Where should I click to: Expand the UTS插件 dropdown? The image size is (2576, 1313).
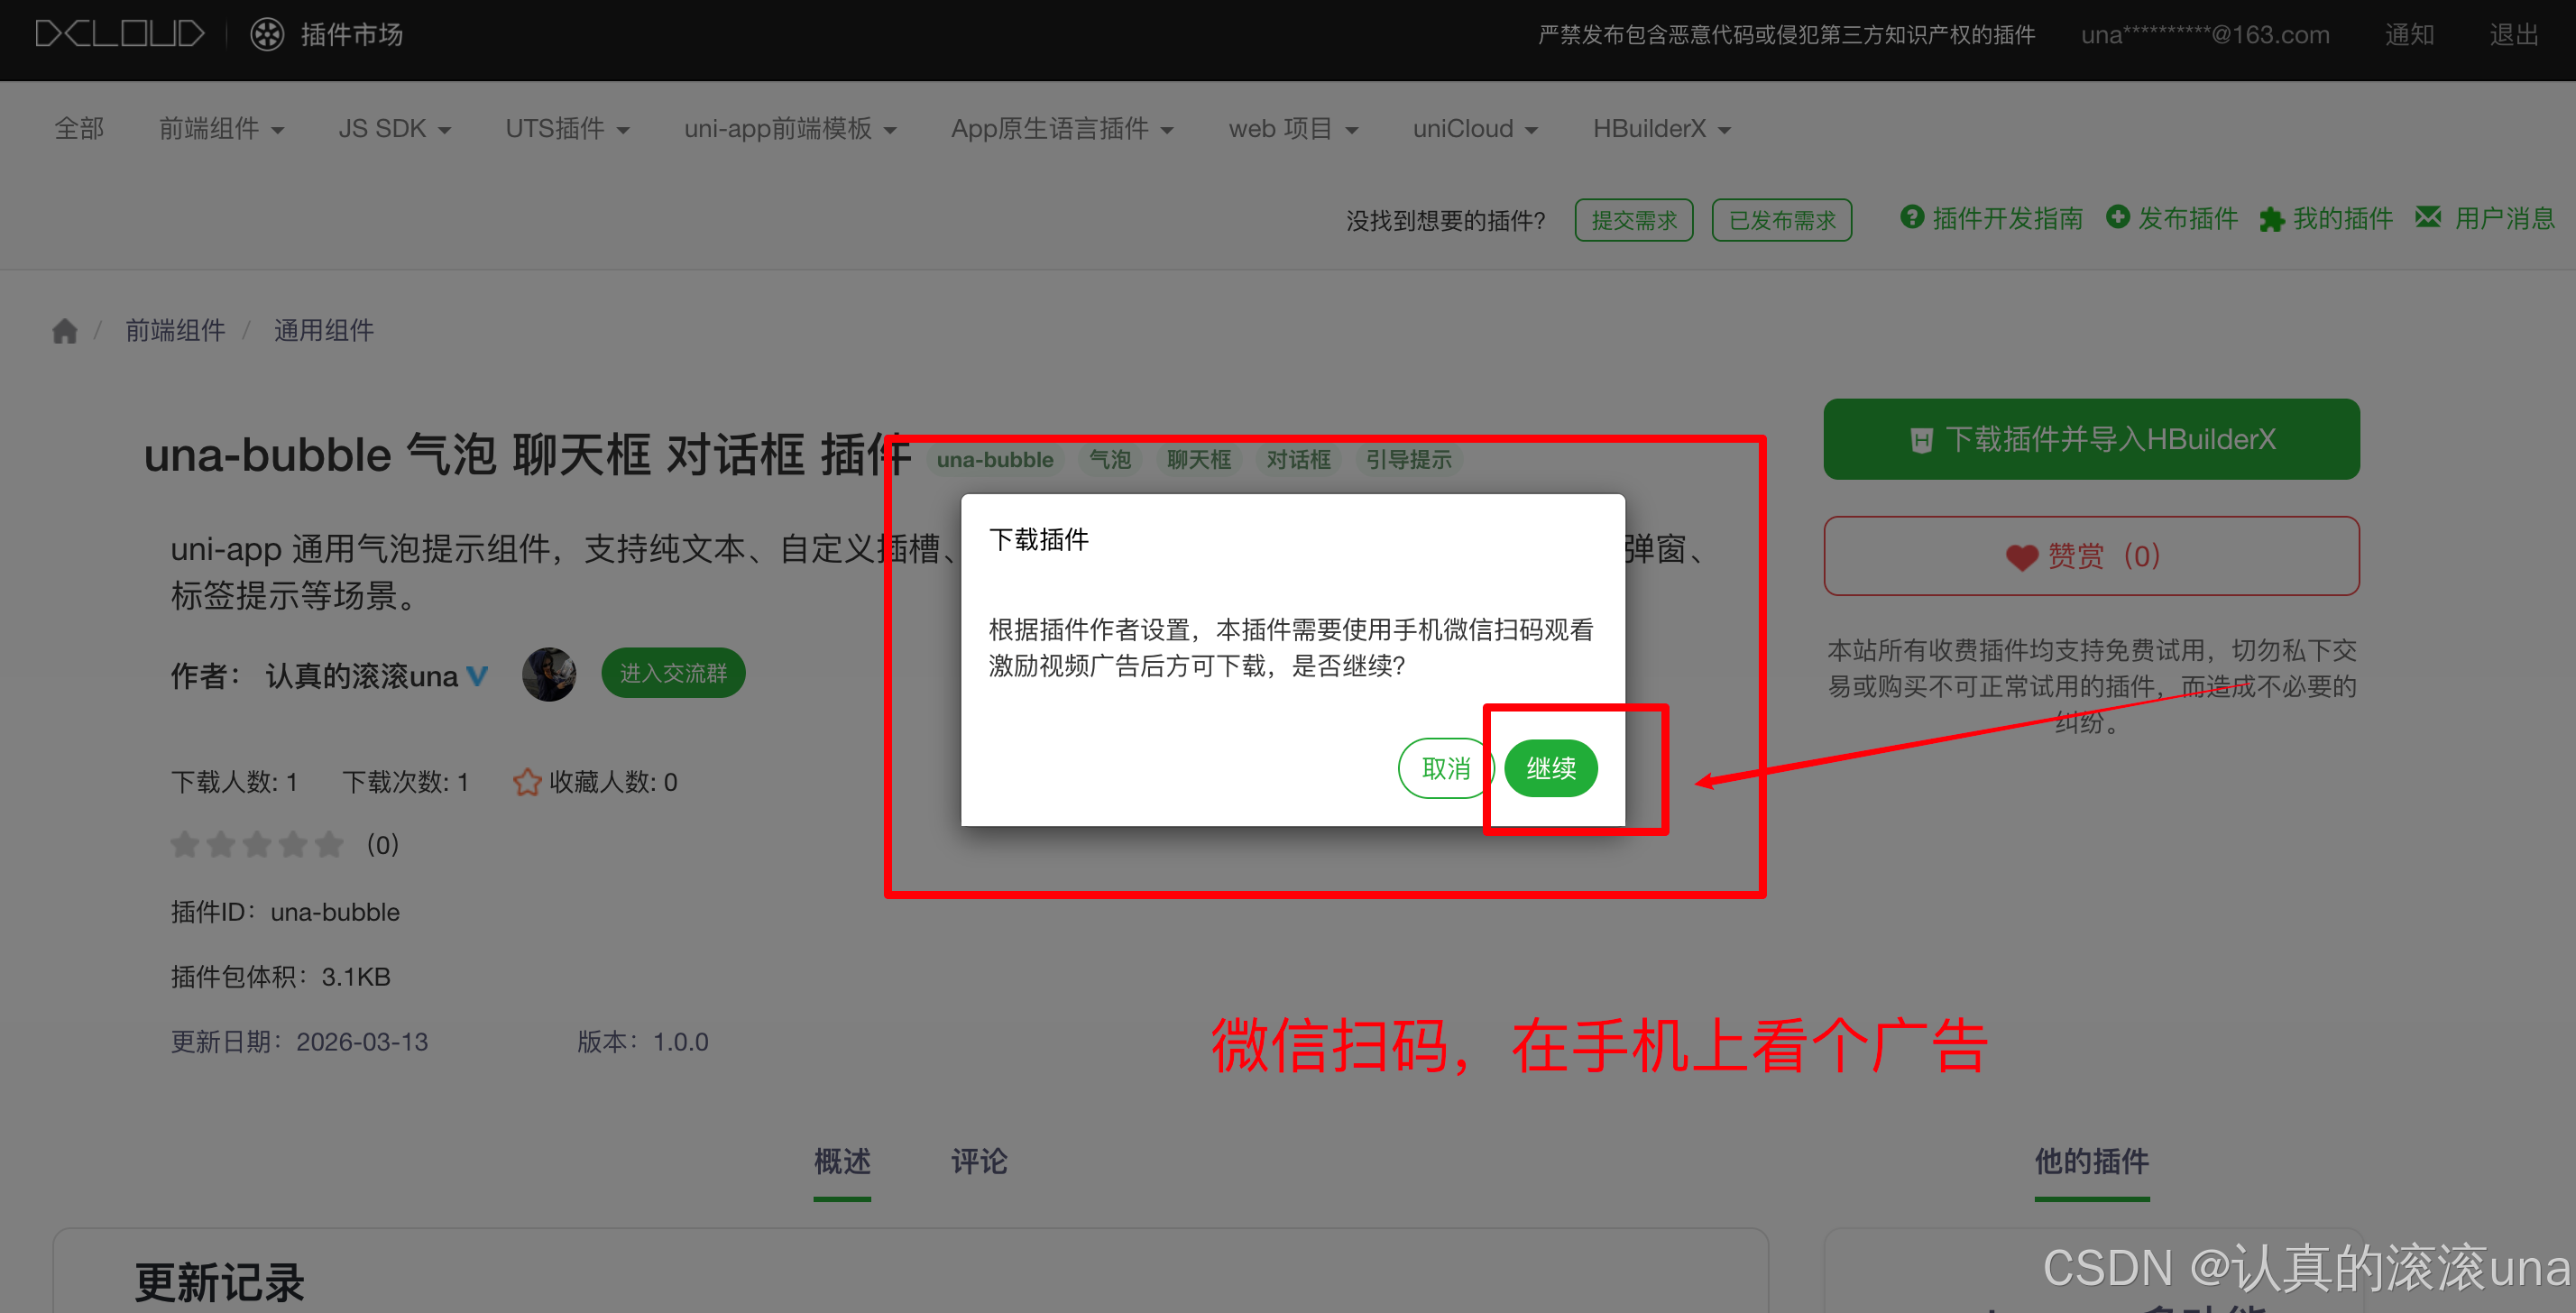567,129
